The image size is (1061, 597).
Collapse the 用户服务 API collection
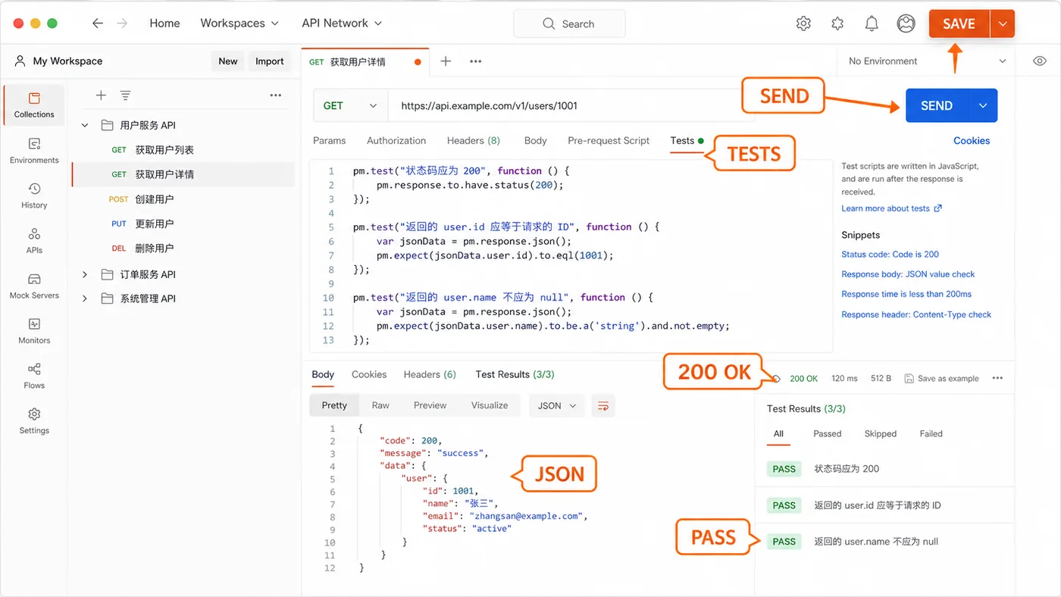(85, 125)
